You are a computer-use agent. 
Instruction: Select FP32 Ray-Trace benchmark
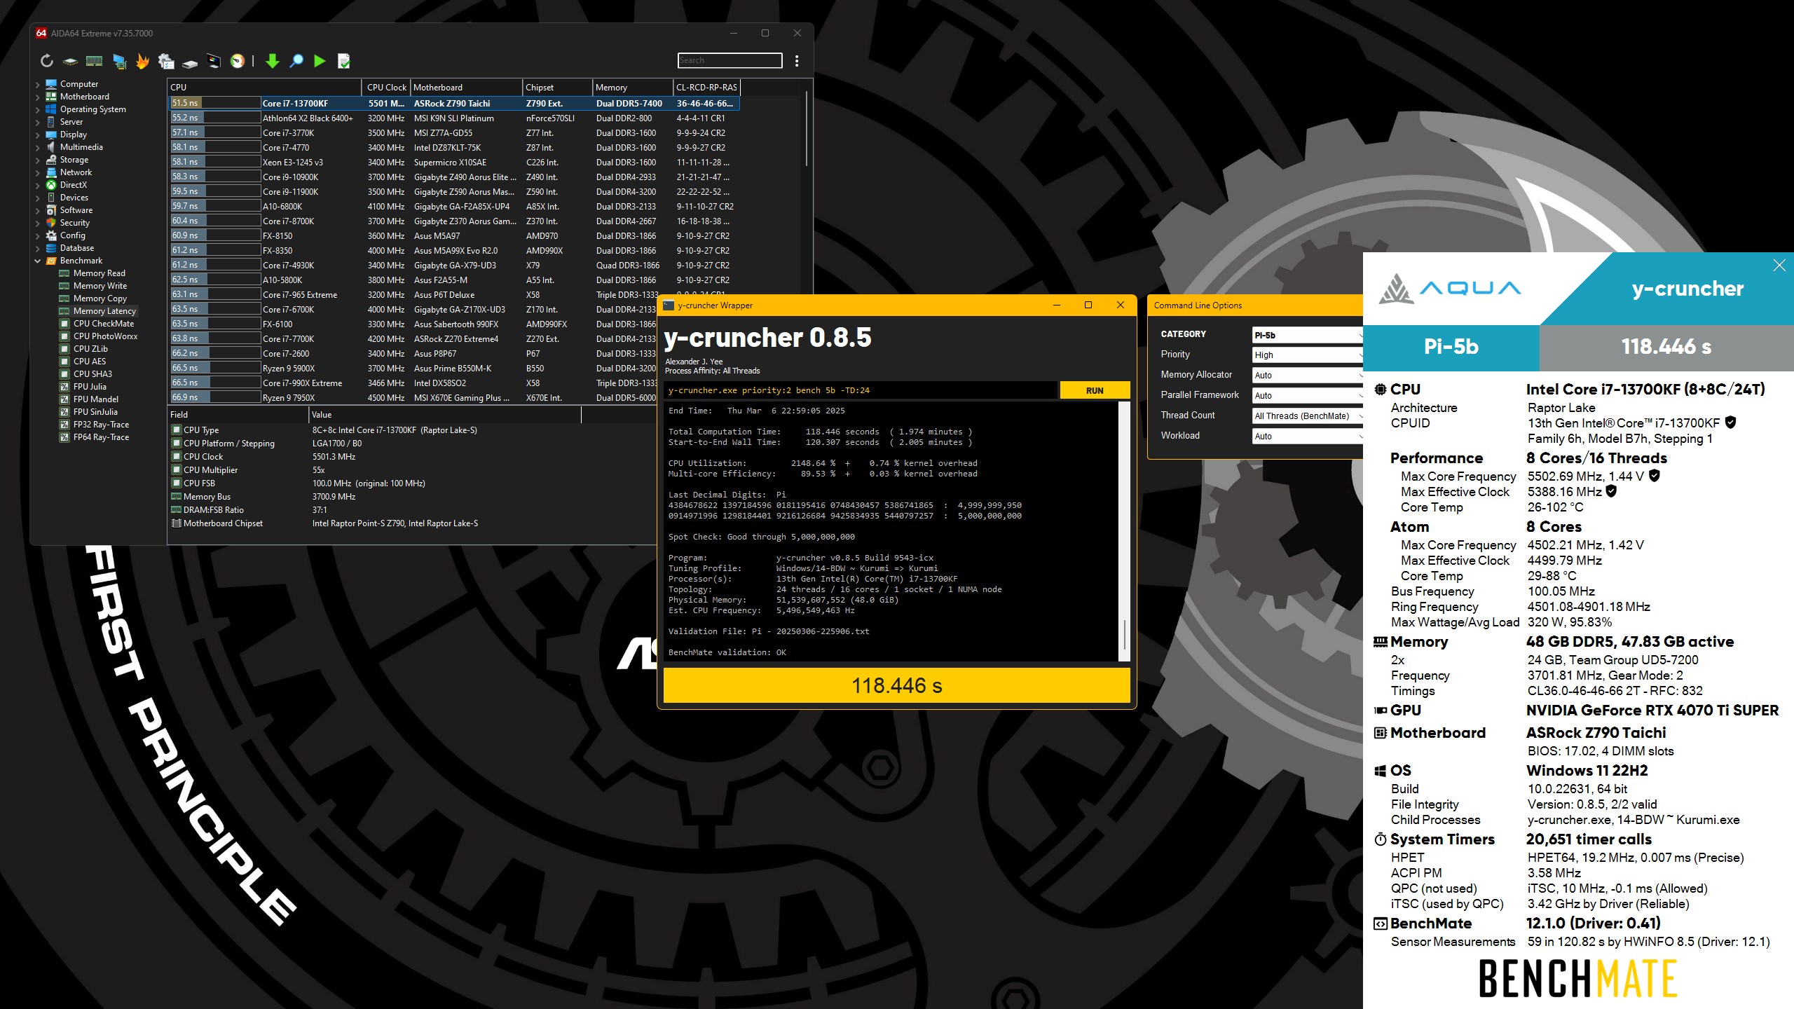click(x=101, y=425)
